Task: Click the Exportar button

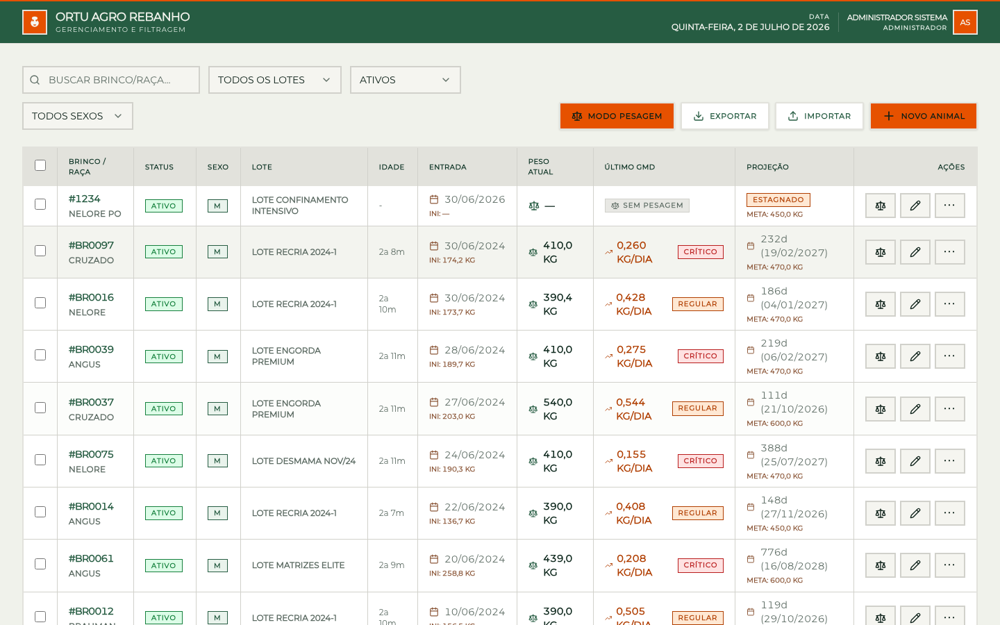Action: (x=725, y=116)
